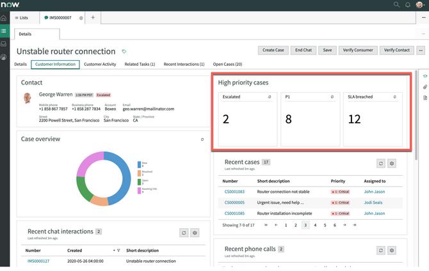This screenshot has width=429, height=271.
Task: Go to page 2 of Recent cases
Action: point(295,225)
